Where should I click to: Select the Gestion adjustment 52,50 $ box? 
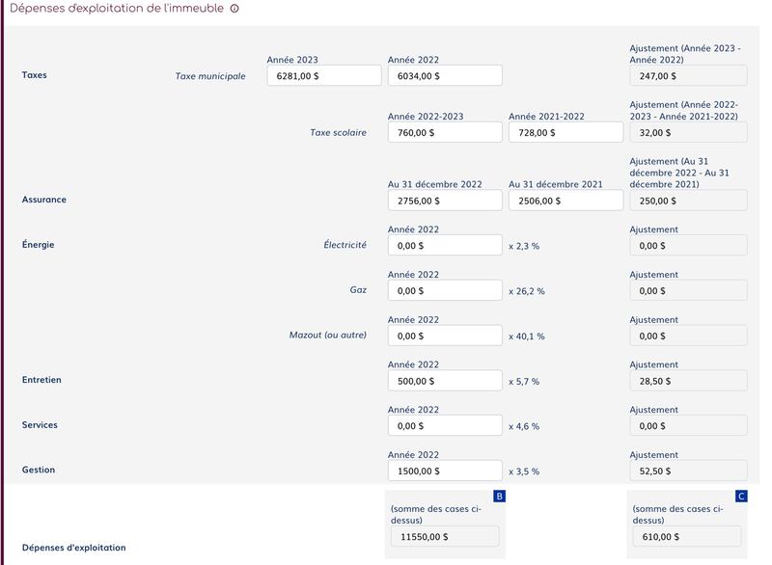687,471
